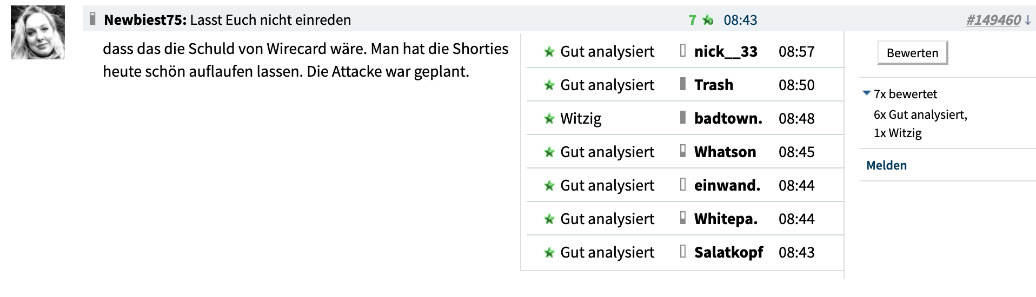Click the post title 'Lasst Euch nicht einreden'
The width and height of the screenshot is (1036, 297).
tap(270, 21)
